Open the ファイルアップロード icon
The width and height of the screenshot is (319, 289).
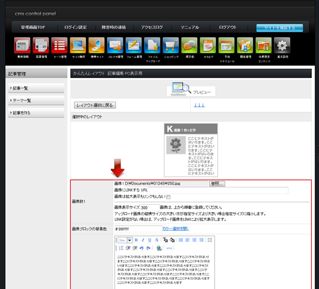click(152, 46)
